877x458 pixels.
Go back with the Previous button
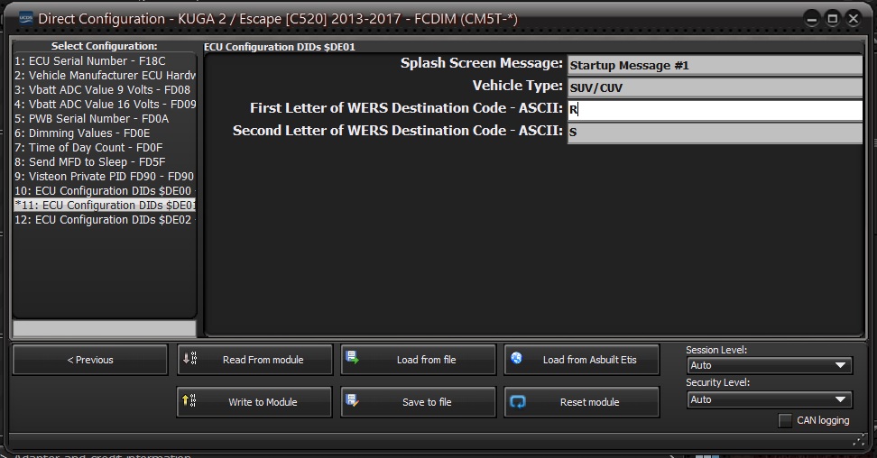(90, 360)
